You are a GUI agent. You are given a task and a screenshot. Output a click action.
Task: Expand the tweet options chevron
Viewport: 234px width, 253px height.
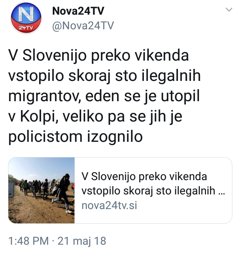(229, 10)
